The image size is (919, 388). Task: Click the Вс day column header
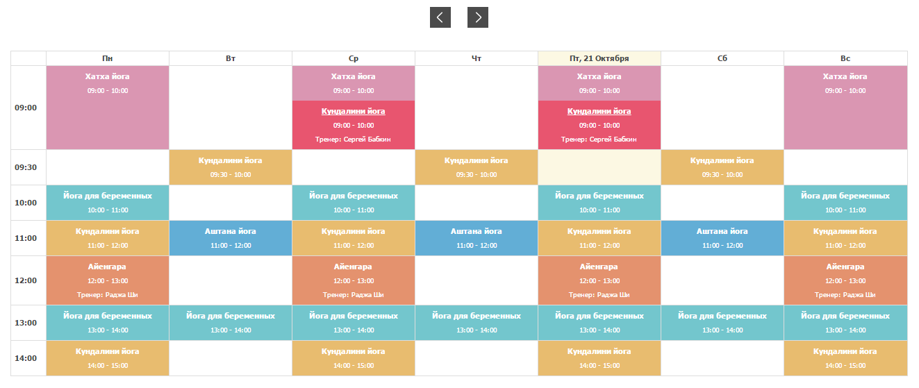tap(845, 58)
